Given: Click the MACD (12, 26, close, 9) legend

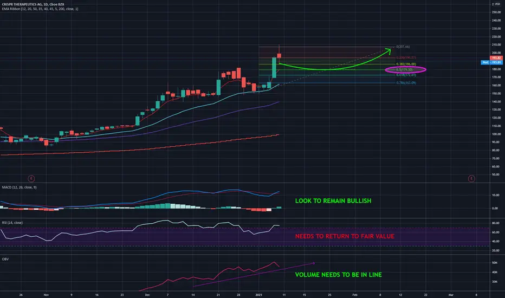Looking at the screenshot, I should click(20, 187).
